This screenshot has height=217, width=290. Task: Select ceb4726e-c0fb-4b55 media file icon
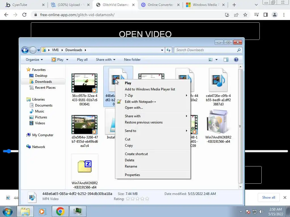click(218, 80)
